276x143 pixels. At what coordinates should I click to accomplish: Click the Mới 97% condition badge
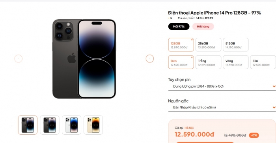[x=179, y=26]
